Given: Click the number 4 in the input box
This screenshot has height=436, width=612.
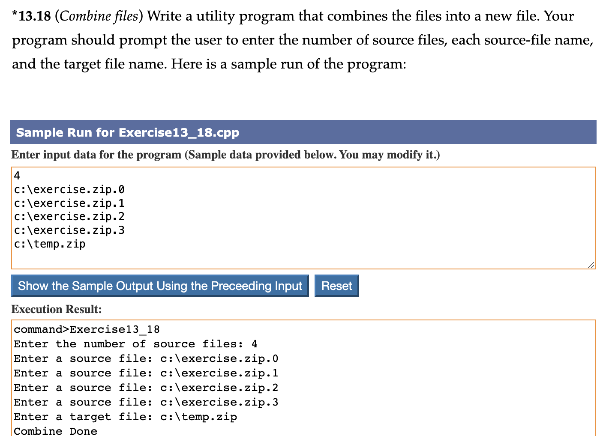Looking at the screenshot, I should (x=16, y=175).
